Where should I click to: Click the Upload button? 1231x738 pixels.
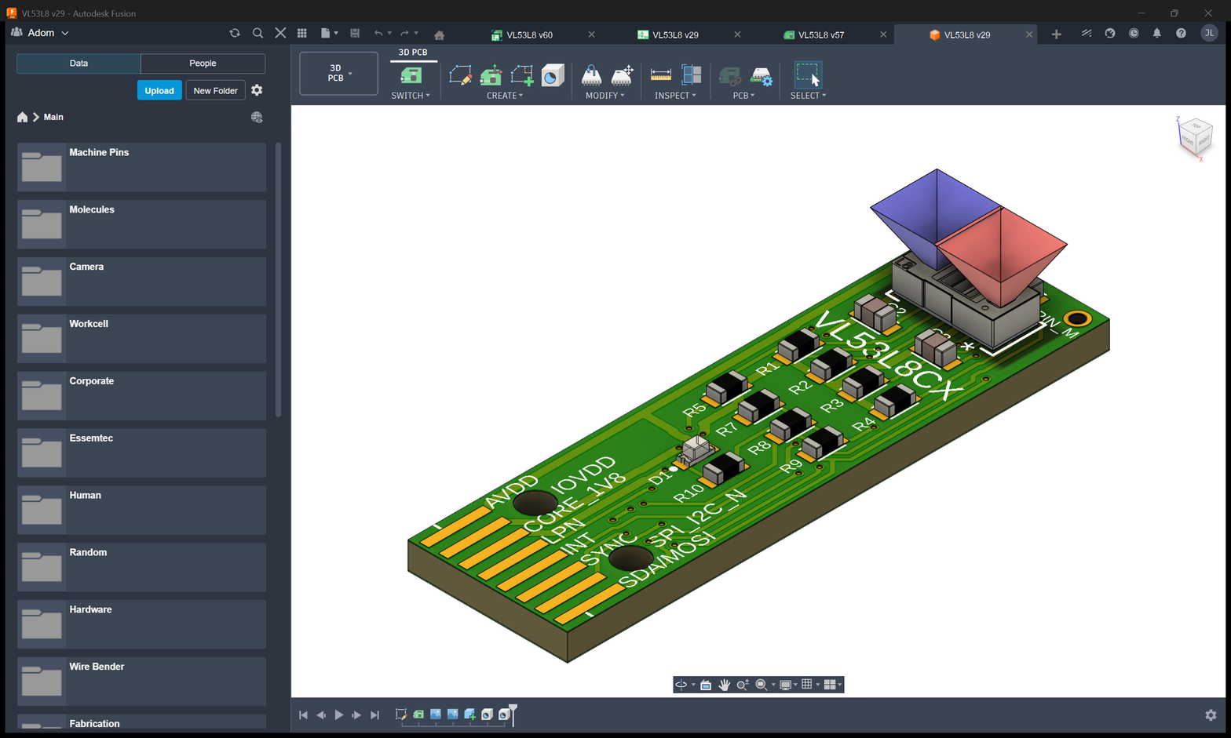tap(159, 90)
